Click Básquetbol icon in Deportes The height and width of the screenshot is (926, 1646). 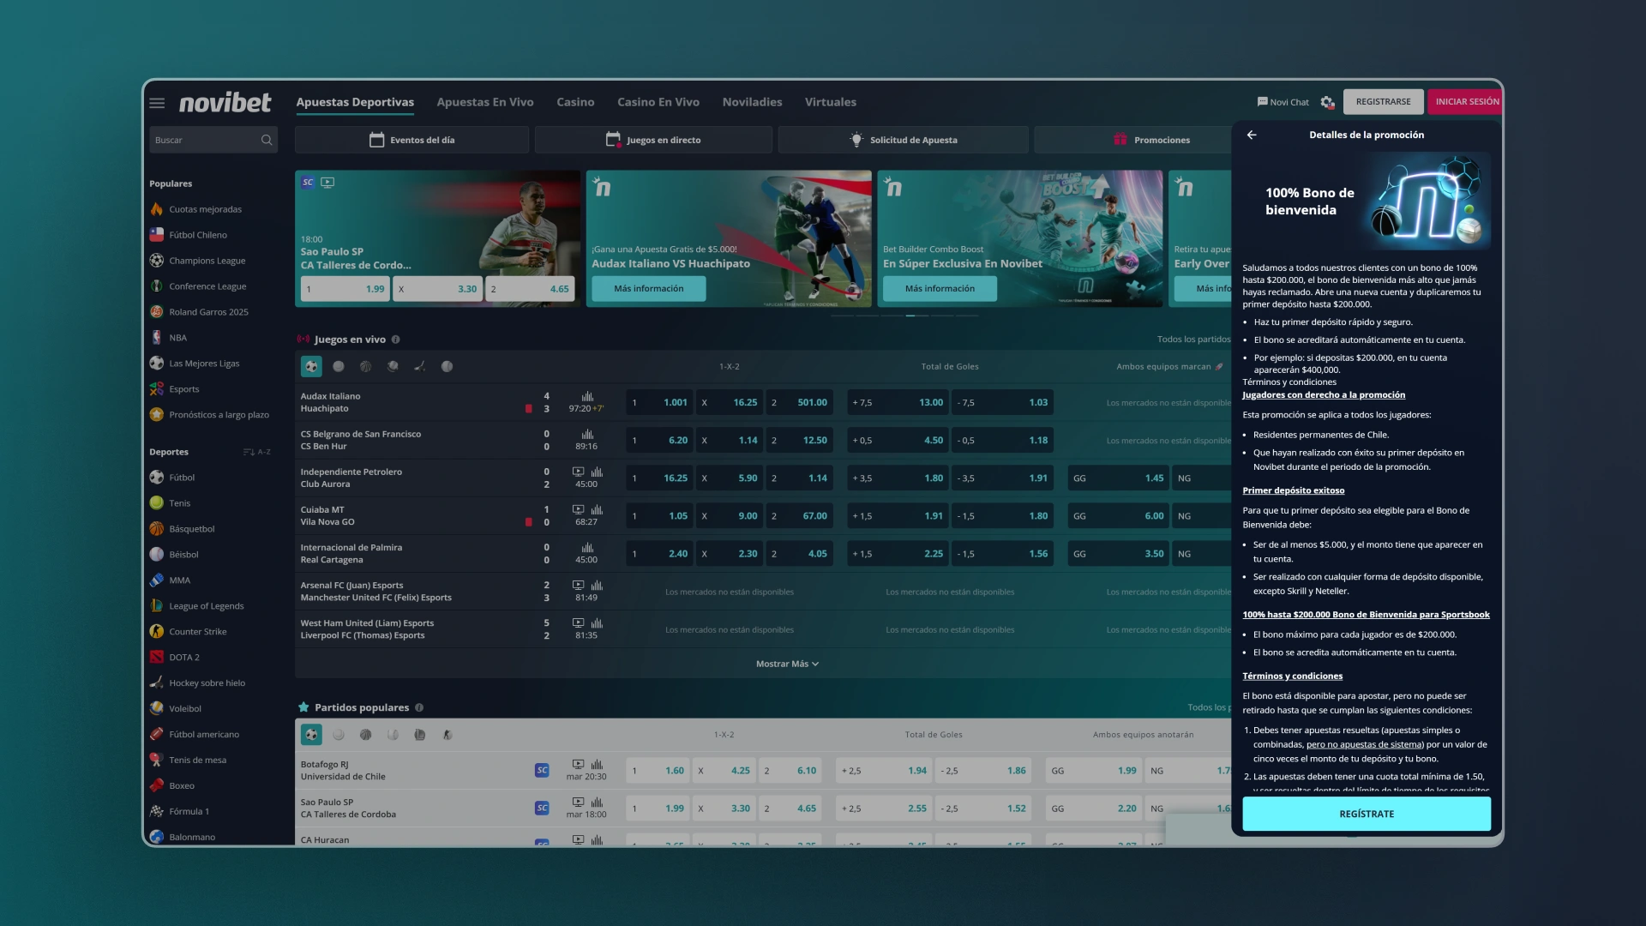pos(156,529)
